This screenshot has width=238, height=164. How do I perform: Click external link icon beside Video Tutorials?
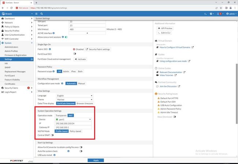tap(175, 75)
